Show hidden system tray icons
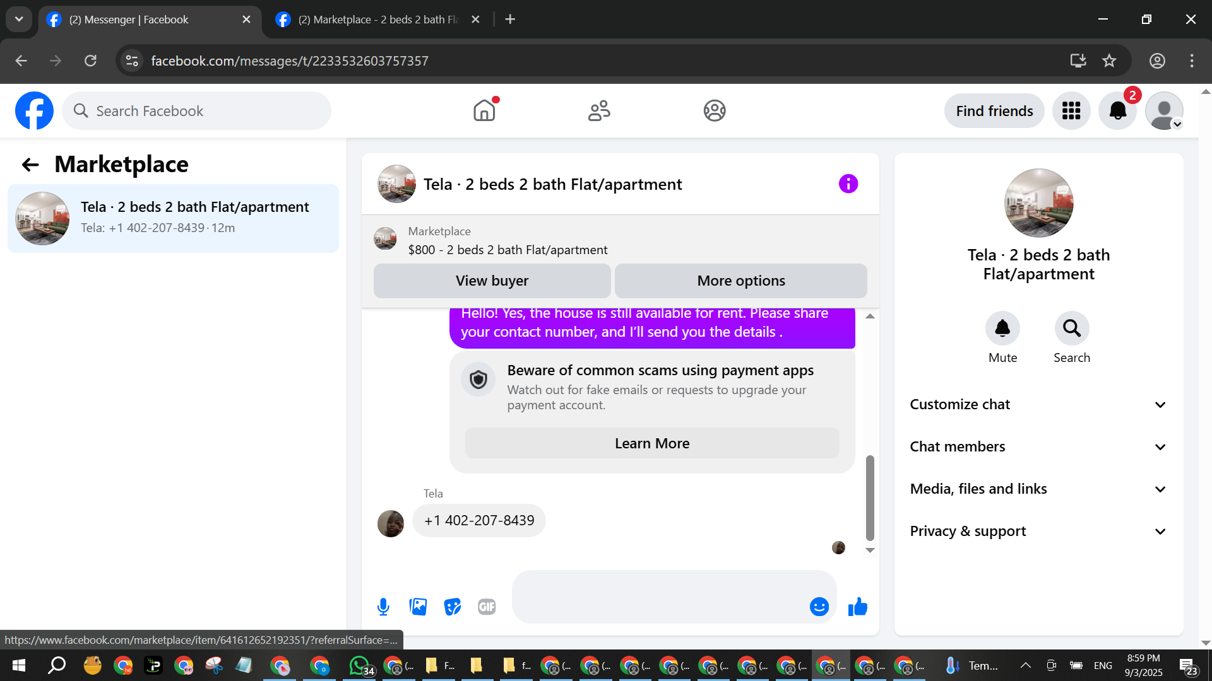This screenshot has width=1212, height=681. click(x=1026, y=665)
